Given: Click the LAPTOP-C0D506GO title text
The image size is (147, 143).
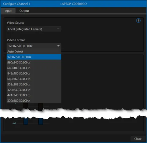Looking at the screenshot, I should click(73, 4).
